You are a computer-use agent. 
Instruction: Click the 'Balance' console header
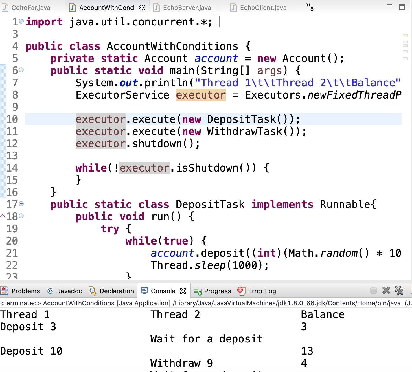pyautogui.click(x=323, y=315)
